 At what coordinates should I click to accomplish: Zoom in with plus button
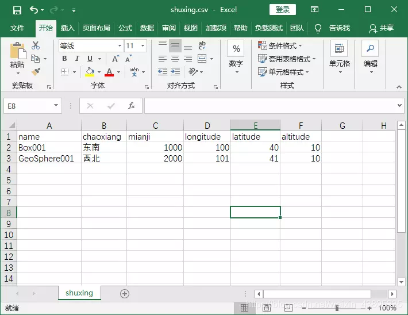(369, 308)
